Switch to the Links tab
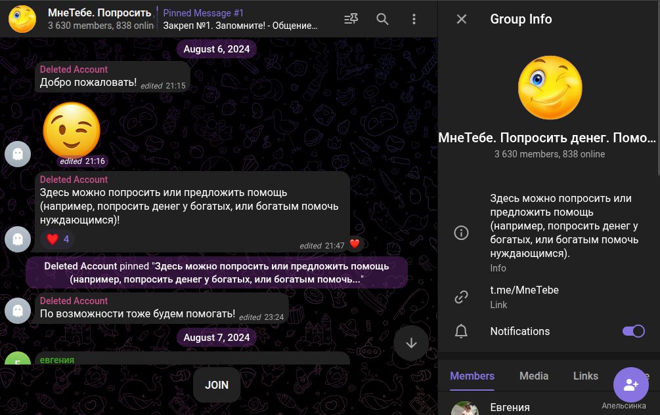Screen dimensions: 660x415 coord(585,376)
